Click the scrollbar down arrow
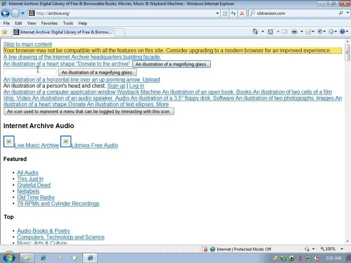The width and height of the screenshot is (351, 263). point(348,241)
